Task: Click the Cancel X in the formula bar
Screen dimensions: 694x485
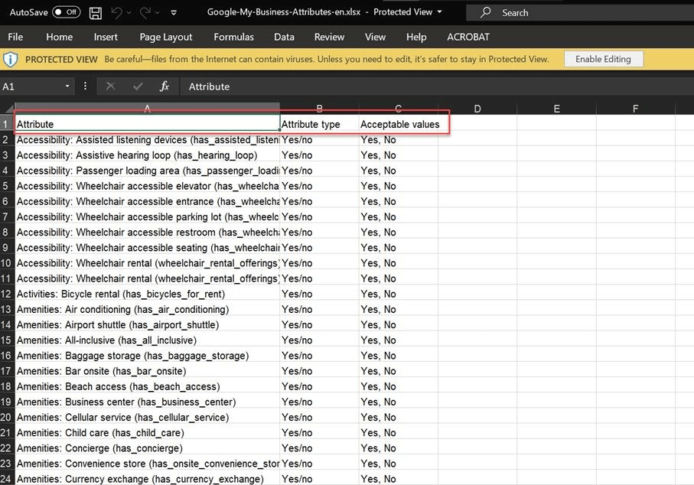Action: (110, 86)
